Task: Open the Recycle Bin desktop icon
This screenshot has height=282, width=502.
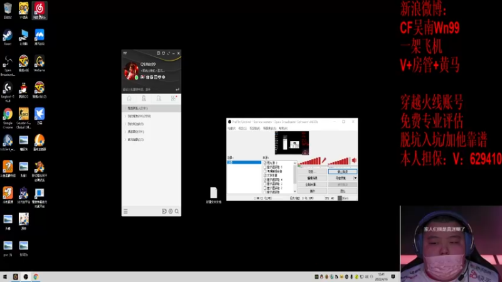Action: pos(8,10)
